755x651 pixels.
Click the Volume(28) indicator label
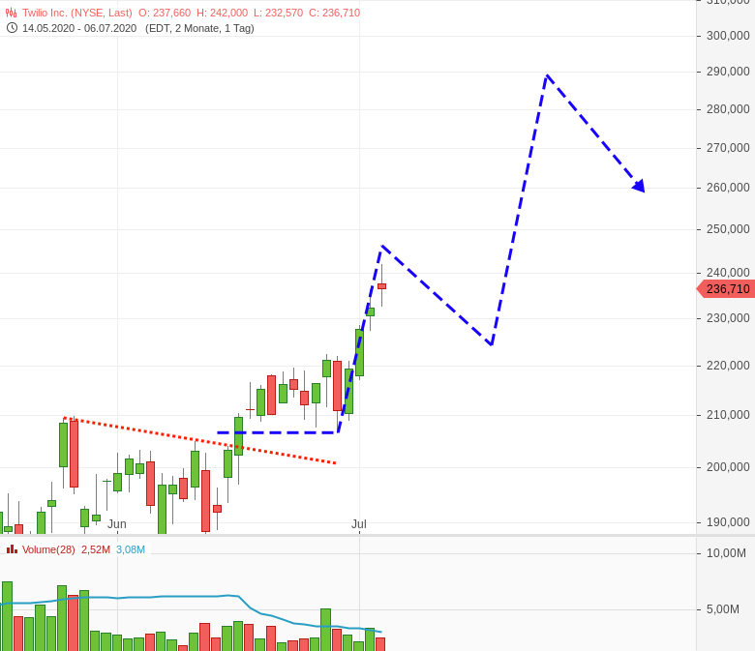(x=48, y=549)
